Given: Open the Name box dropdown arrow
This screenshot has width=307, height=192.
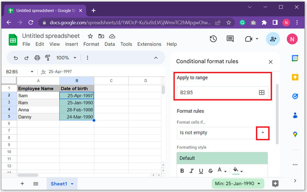Looking at the screenshot, I should point(32,72).
